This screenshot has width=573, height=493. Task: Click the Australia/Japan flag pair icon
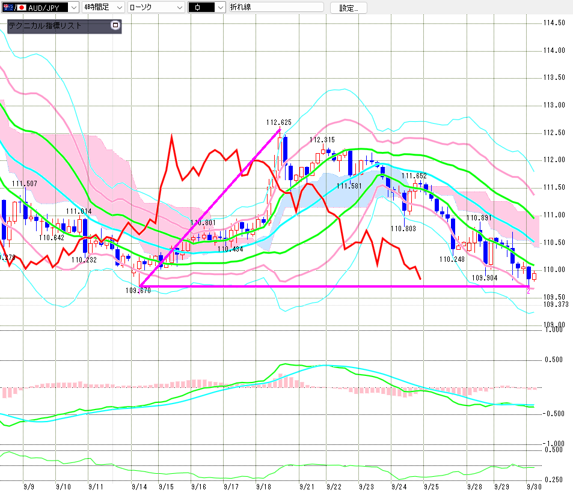[14, 7]
